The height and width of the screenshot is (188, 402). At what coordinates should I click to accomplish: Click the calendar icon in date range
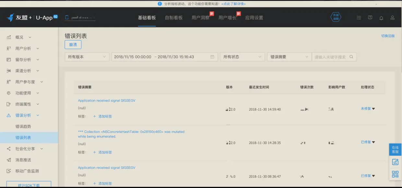pyautogui.click(x=212, y=57)
